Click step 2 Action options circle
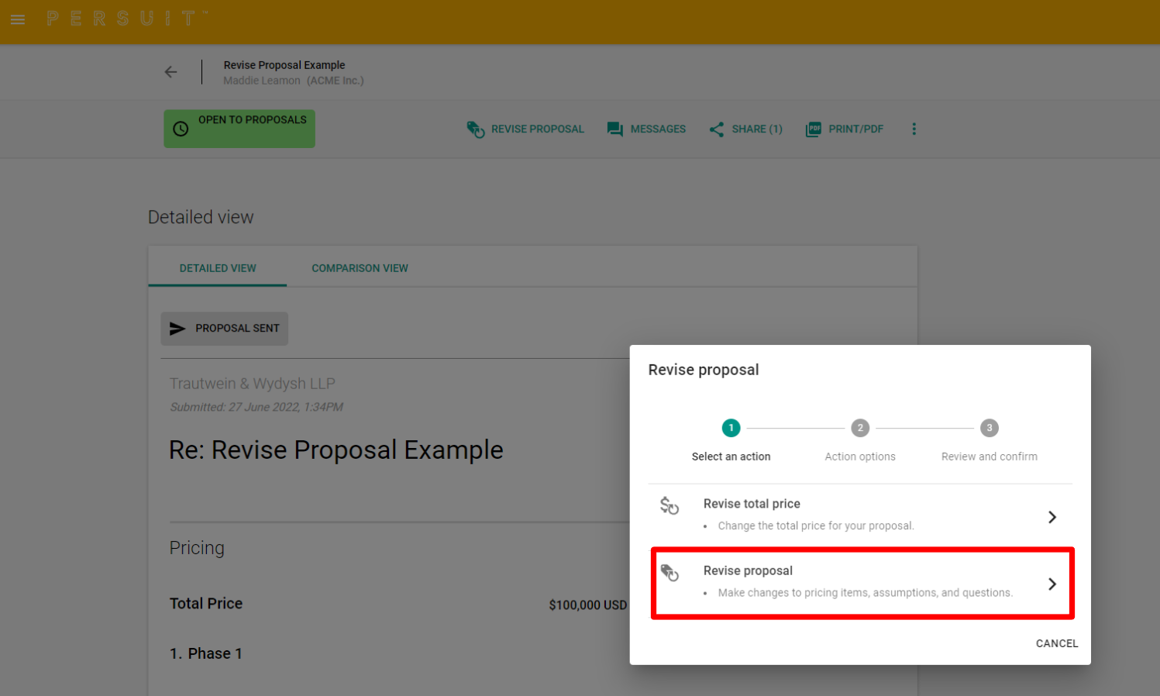The image size is (1160, 696). tap(860, 428)
